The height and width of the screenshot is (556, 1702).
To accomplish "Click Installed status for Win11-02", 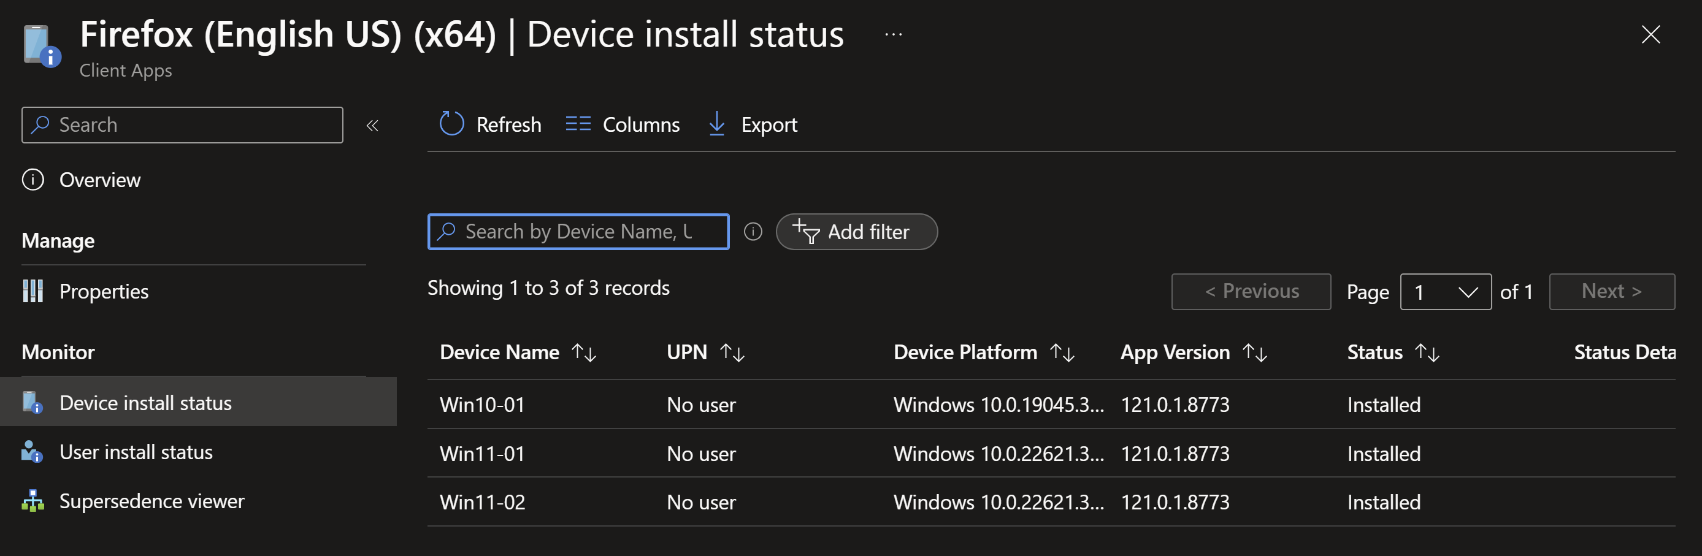I will [x=1384, y=502].
